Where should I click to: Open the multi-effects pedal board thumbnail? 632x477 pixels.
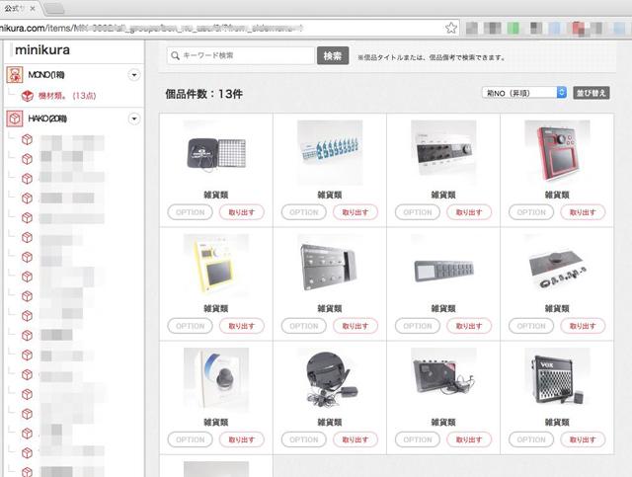click(330, 267)
